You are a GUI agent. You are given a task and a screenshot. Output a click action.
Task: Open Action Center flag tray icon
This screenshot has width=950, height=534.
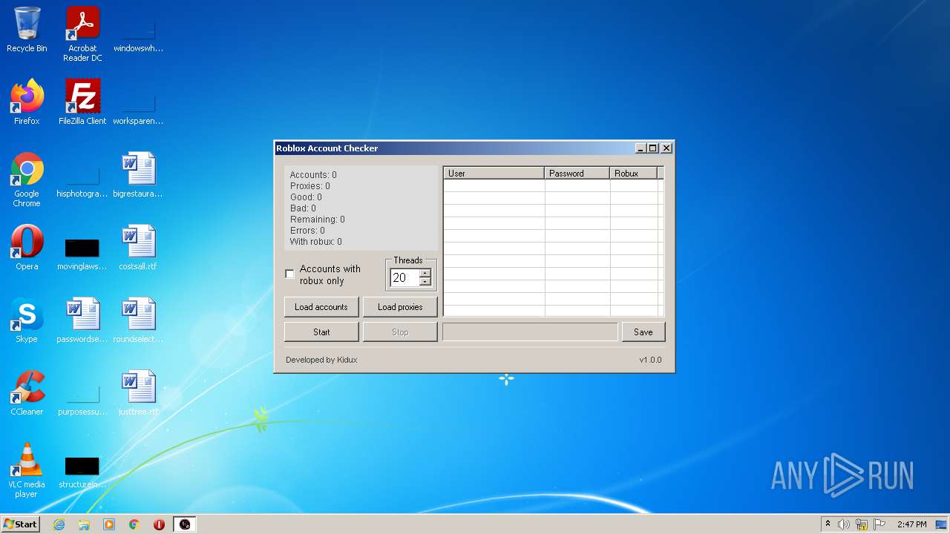[x=879, y=524]
